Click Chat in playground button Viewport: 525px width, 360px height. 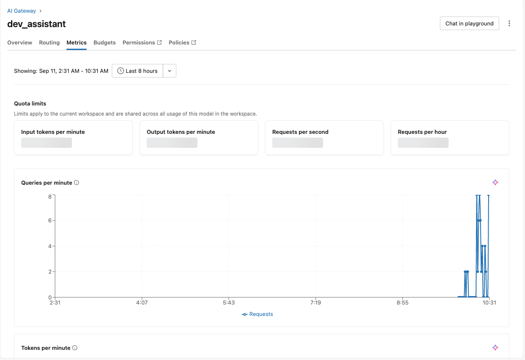[x=470, y=23]
